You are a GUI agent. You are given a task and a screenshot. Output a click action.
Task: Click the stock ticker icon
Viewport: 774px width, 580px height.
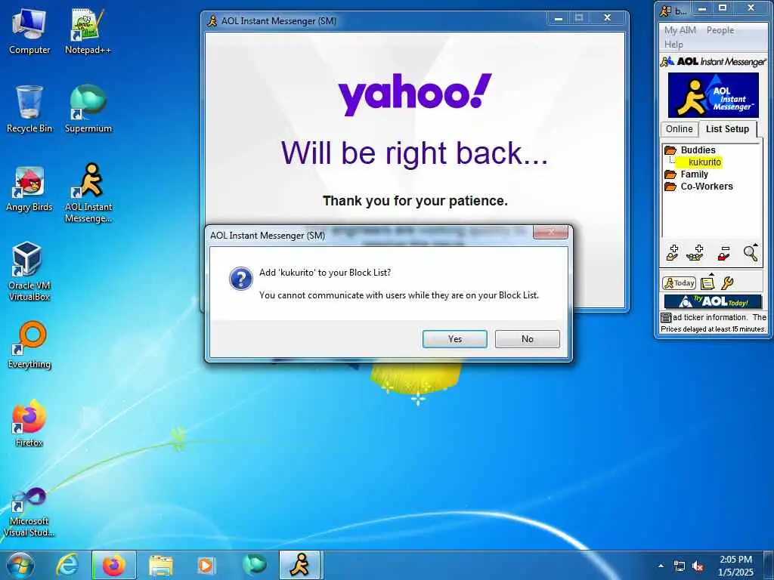(x=666, y=318)
